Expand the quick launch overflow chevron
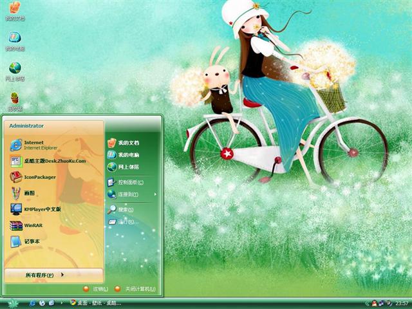 click(x=62, y=303)
